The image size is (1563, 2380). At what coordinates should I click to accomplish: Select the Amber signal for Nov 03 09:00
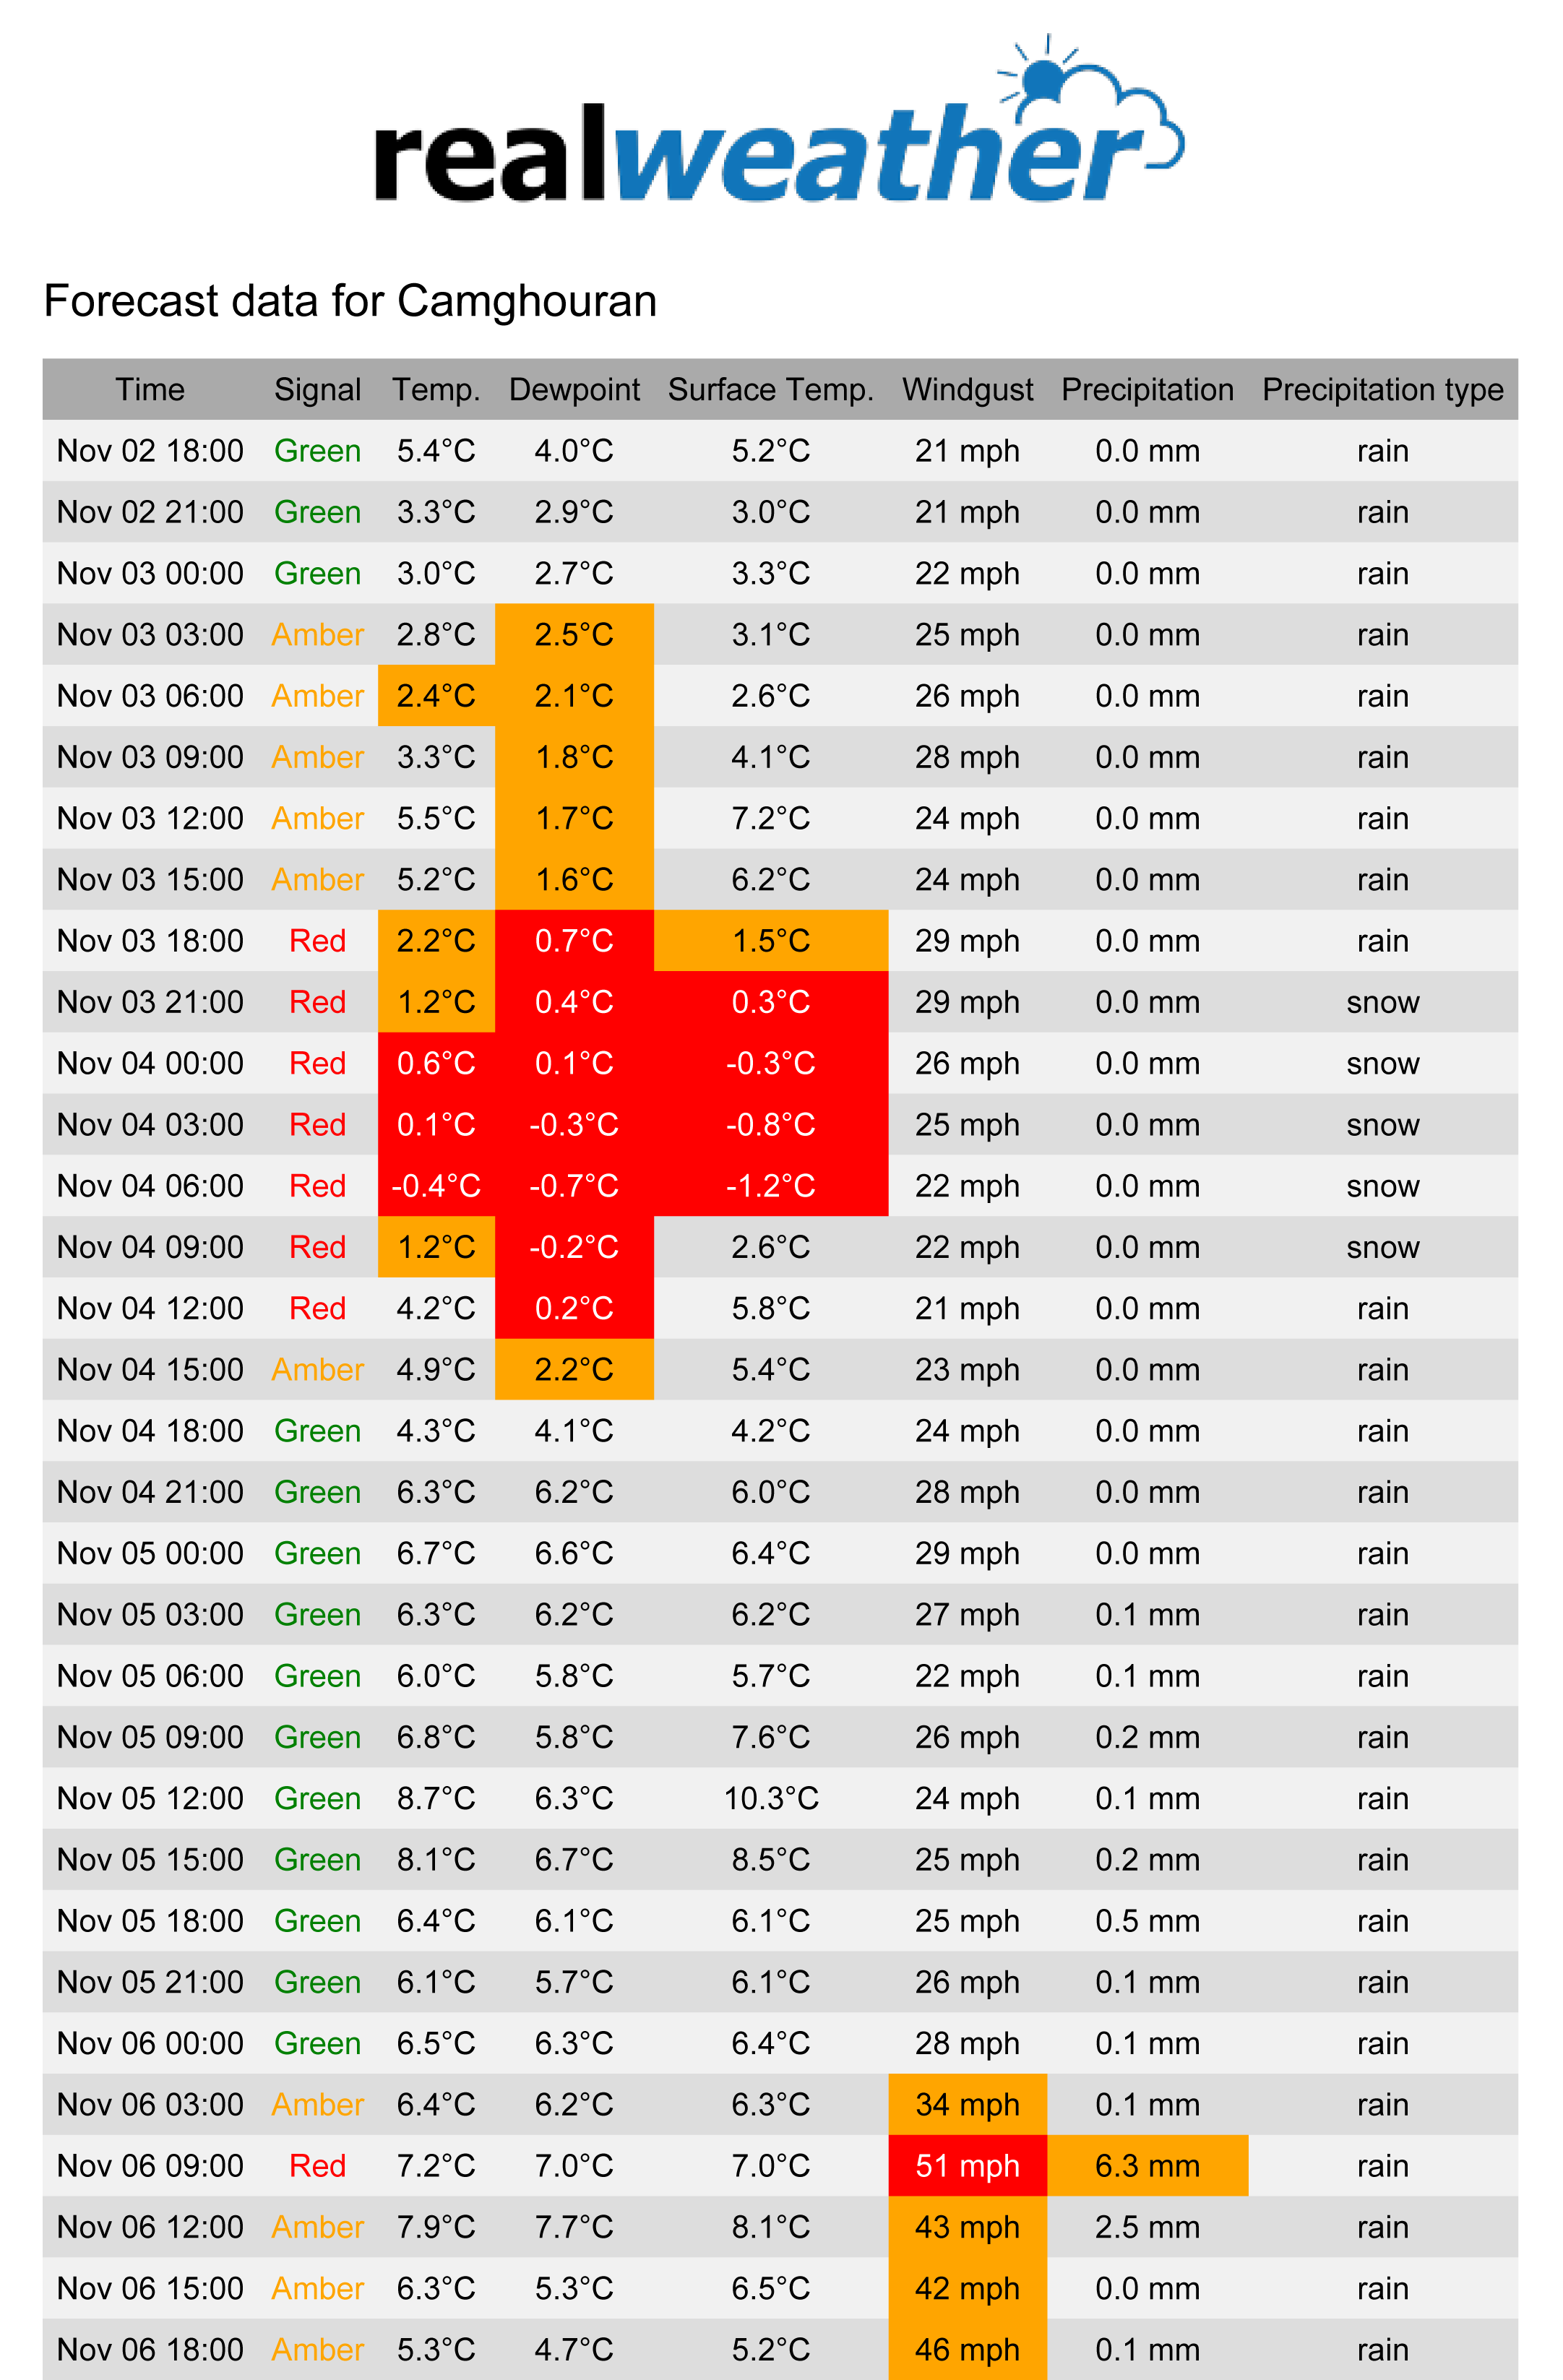(x=318, y=757)
